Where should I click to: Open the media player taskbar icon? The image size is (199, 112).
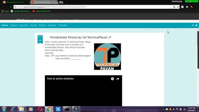(31, 109)
